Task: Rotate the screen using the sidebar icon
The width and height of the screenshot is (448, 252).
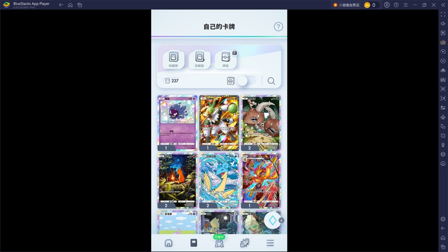Action: click(x=443, y=136)
